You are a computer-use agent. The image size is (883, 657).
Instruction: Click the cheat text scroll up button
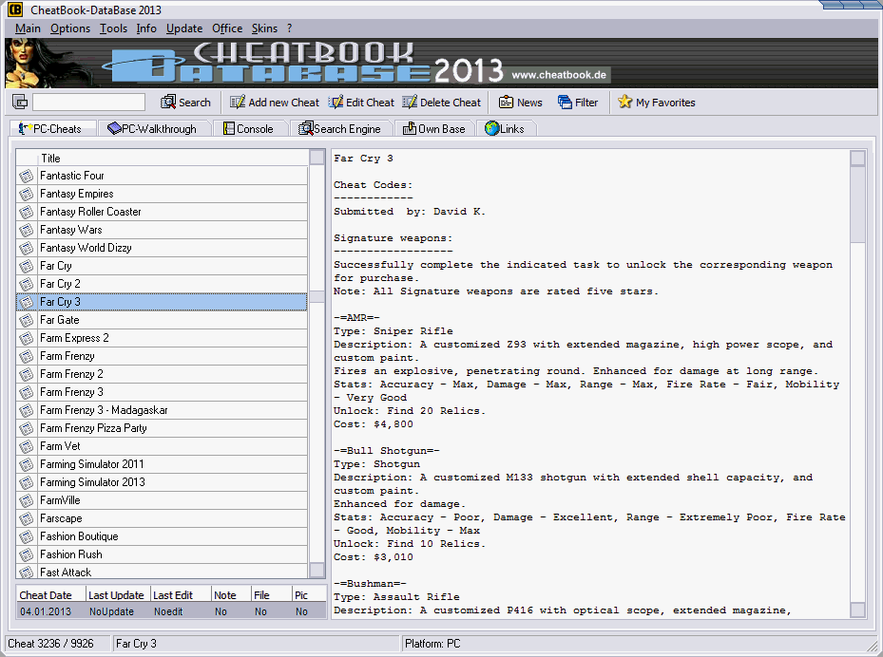tap(857, 158)
